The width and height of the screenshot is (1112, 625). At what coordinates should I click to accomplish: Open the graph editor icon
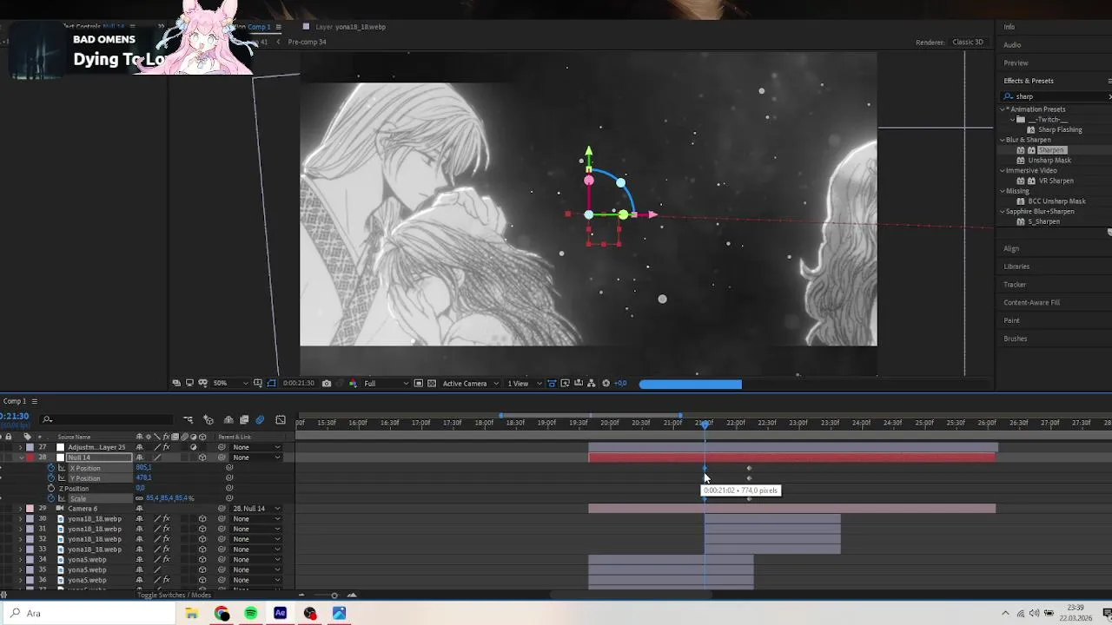[x=281, y=419]
